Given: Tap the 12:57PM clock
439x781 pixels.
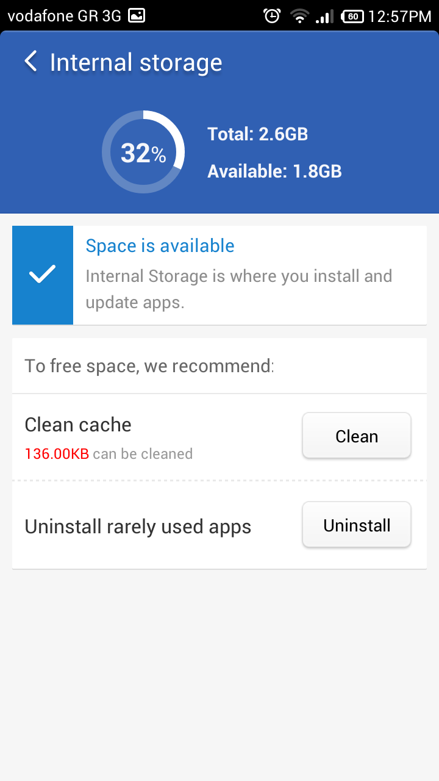Looking at the screenshot, I should tap(399, 16).
